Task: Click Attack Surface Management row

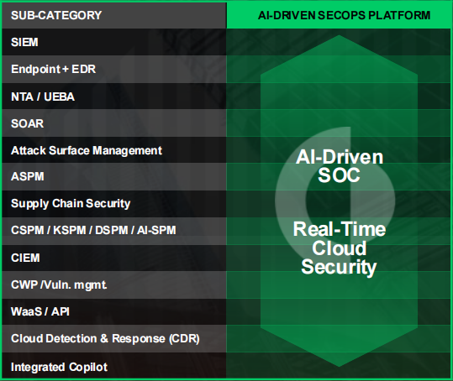Action: 114,150
